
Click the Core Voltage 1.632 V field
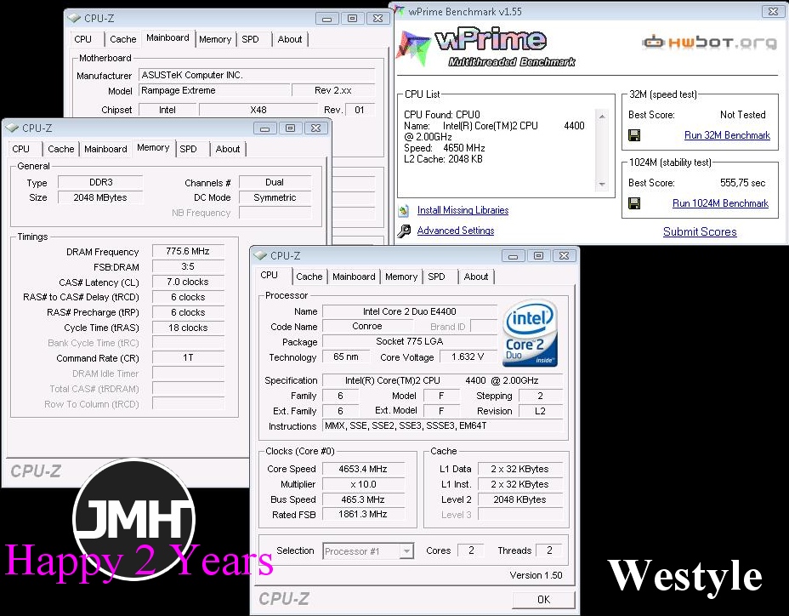(468, 356)
